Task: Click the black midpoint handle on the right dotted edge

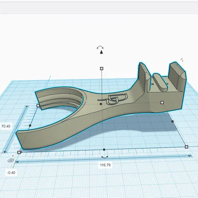Action: tap(173, 121)
